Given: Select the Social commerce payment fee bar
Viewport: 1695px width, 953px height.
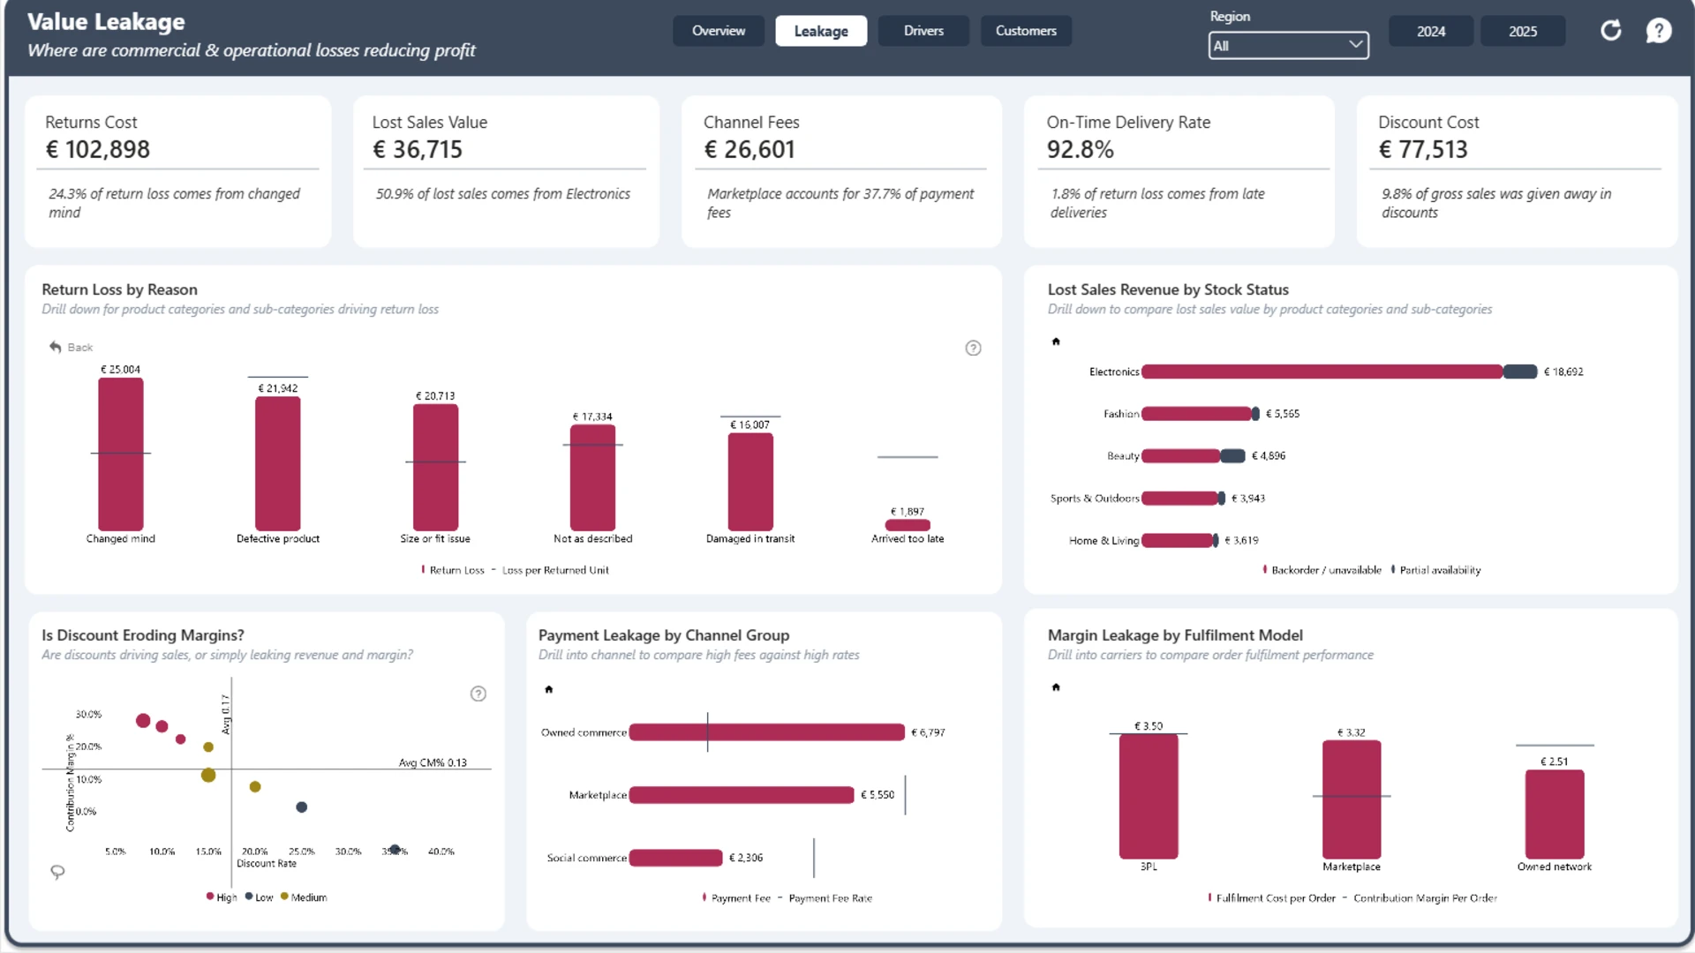Looking at the screenshot, I should (676, 858).
